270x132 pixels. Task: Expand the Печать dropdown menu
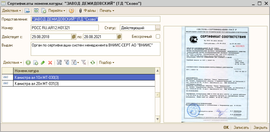coord(107,11)
